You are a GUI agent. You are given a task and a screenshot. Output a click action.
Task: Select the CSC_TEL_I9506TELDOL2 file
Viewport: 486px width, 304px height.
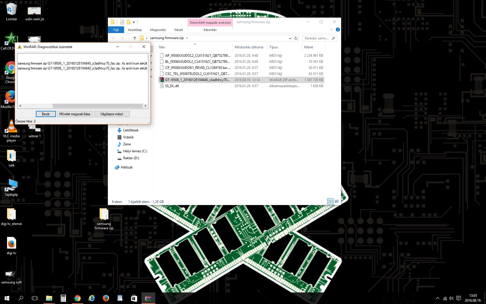click(x=241, y=74)
